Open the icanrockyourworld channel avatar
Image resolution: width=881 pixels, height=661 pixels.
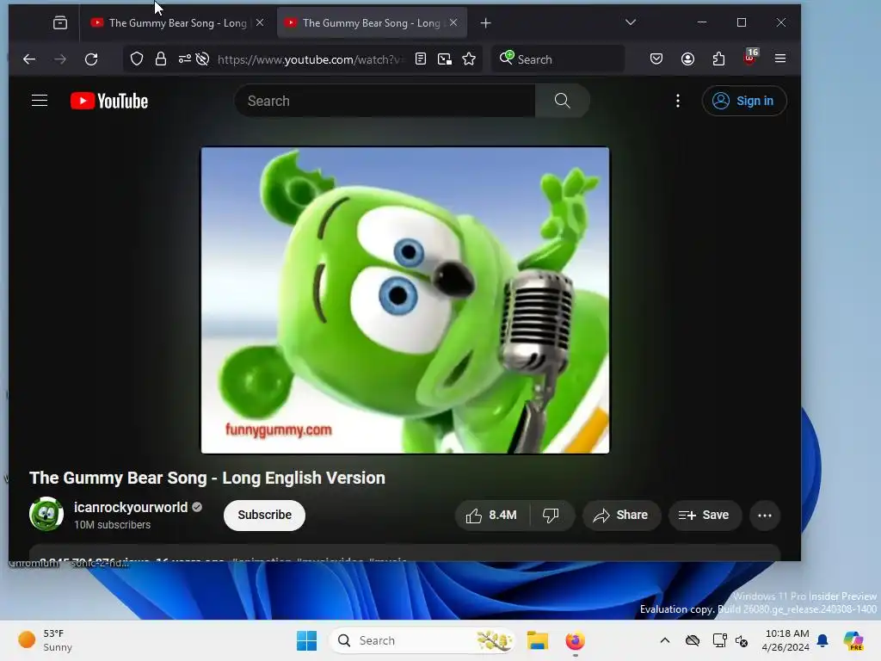coord(46,514)
